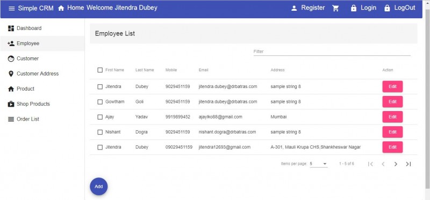Click the Home house icon in header
Image resolution: width=430 pixels, height=200 pixels.
(x=61, y=9)
